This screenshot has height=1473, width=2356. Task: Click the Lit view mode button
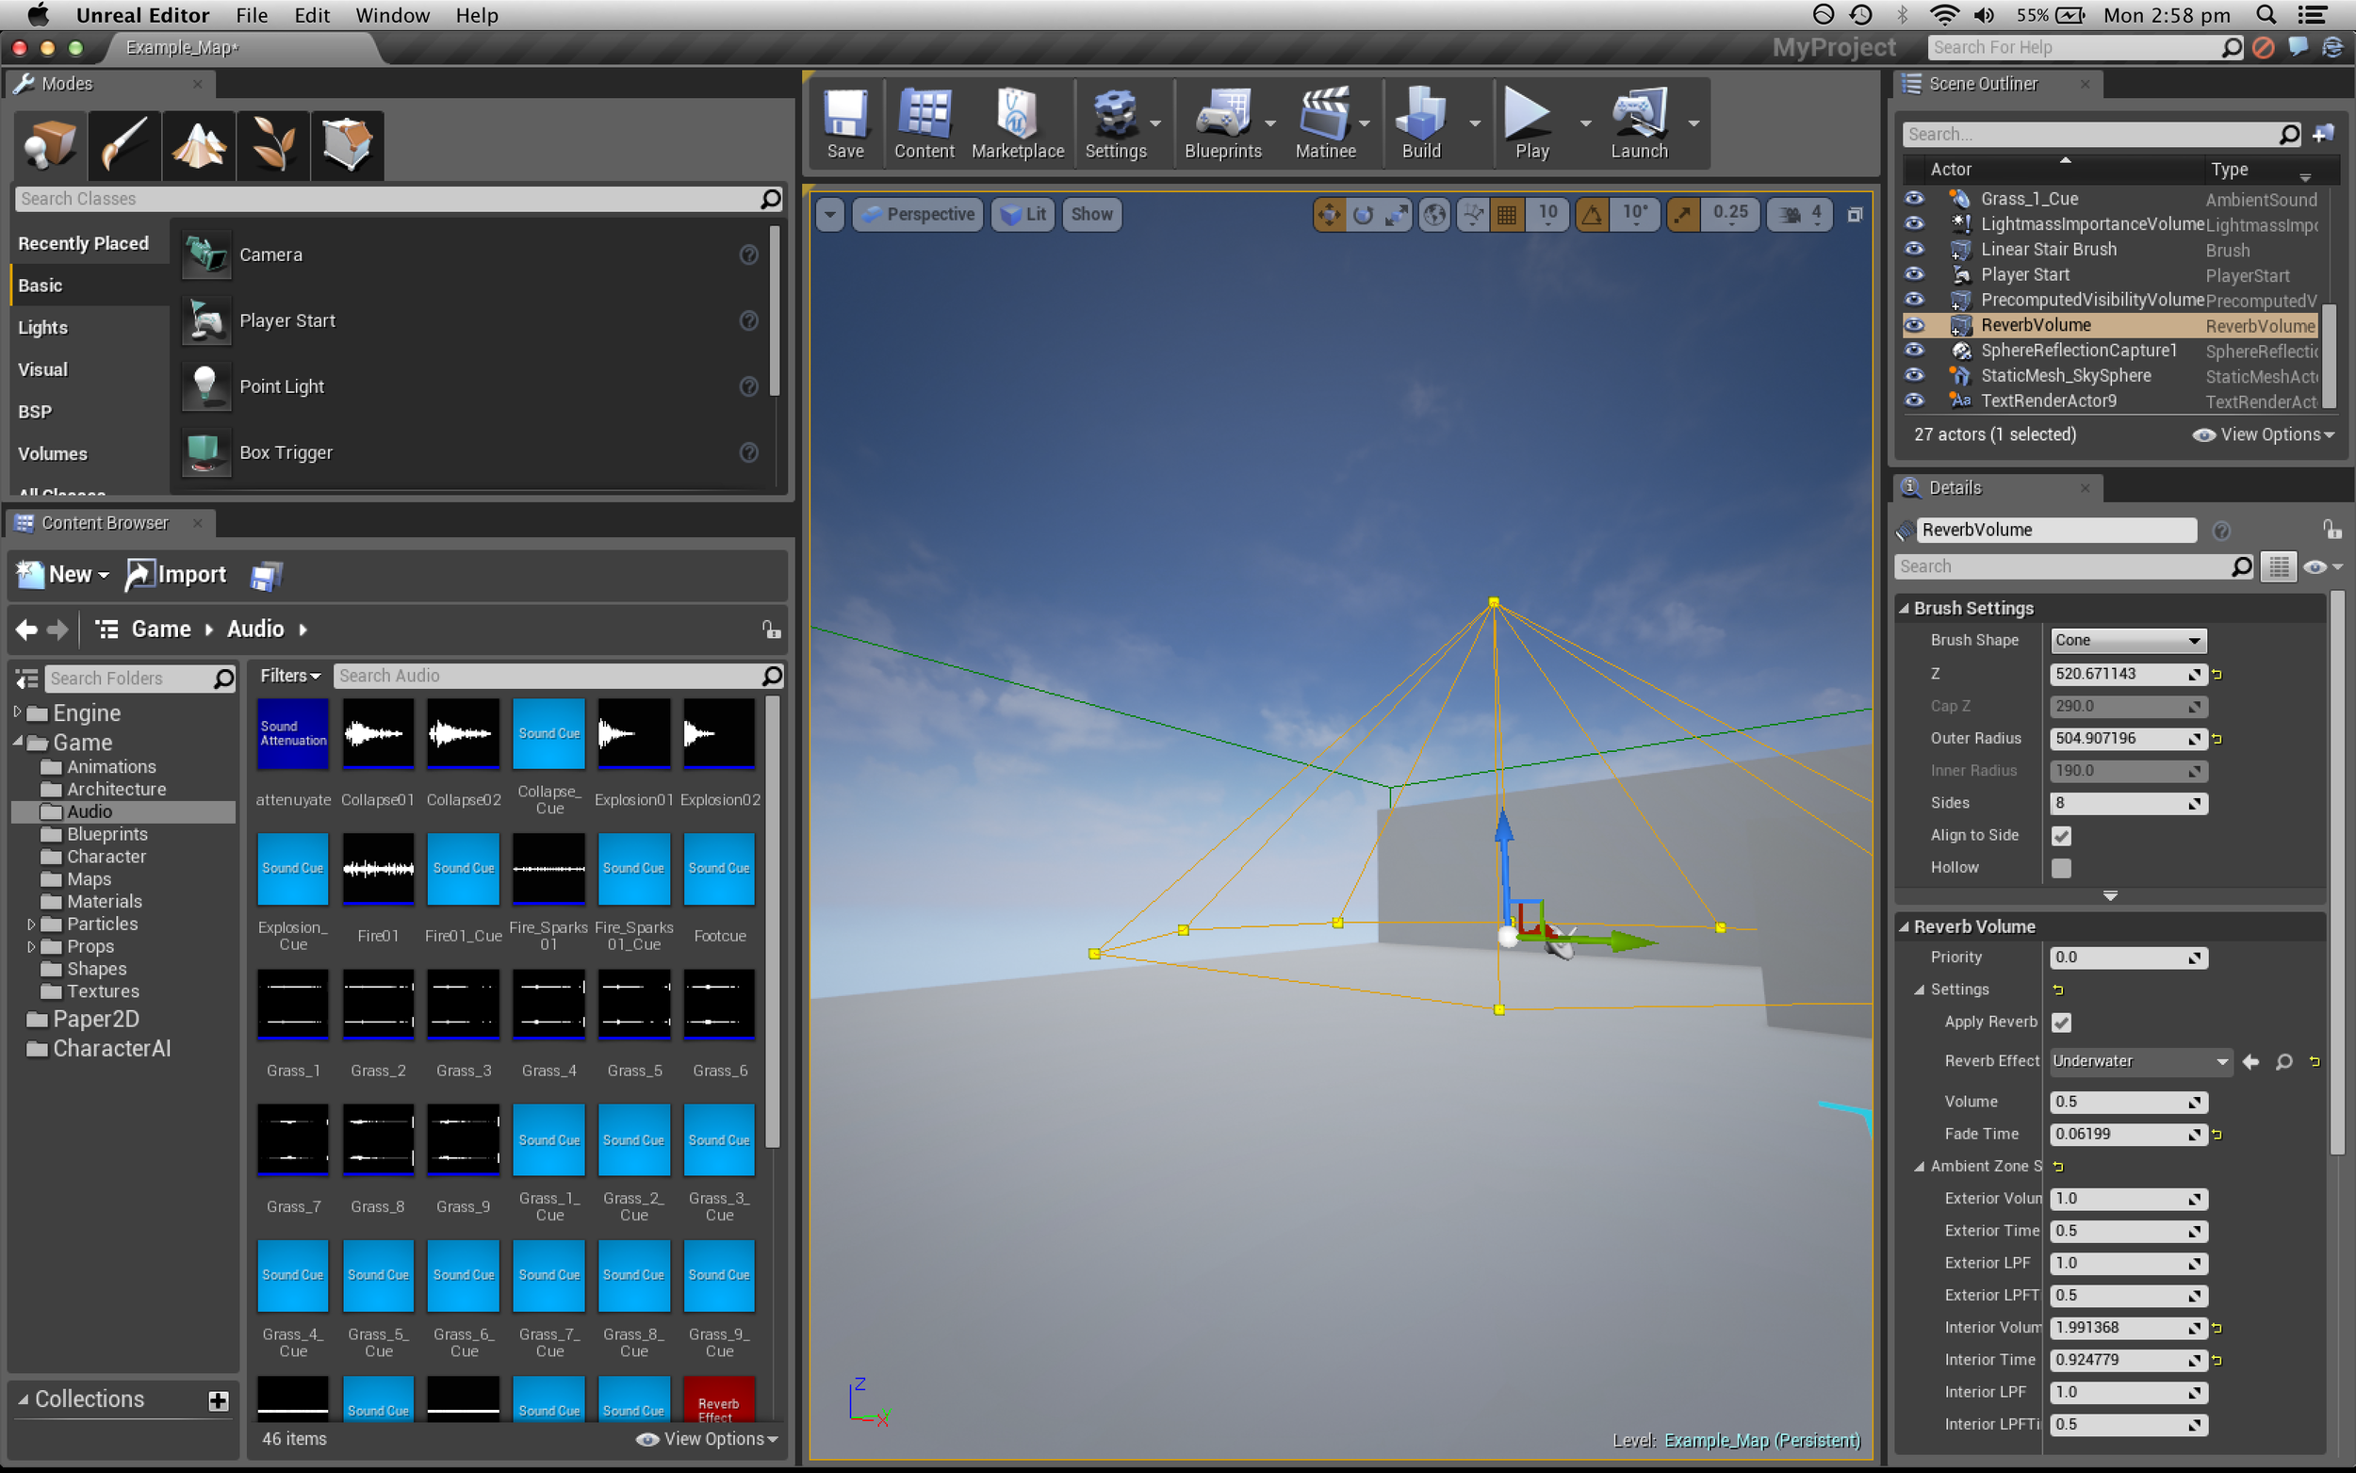coord(1023,214)
